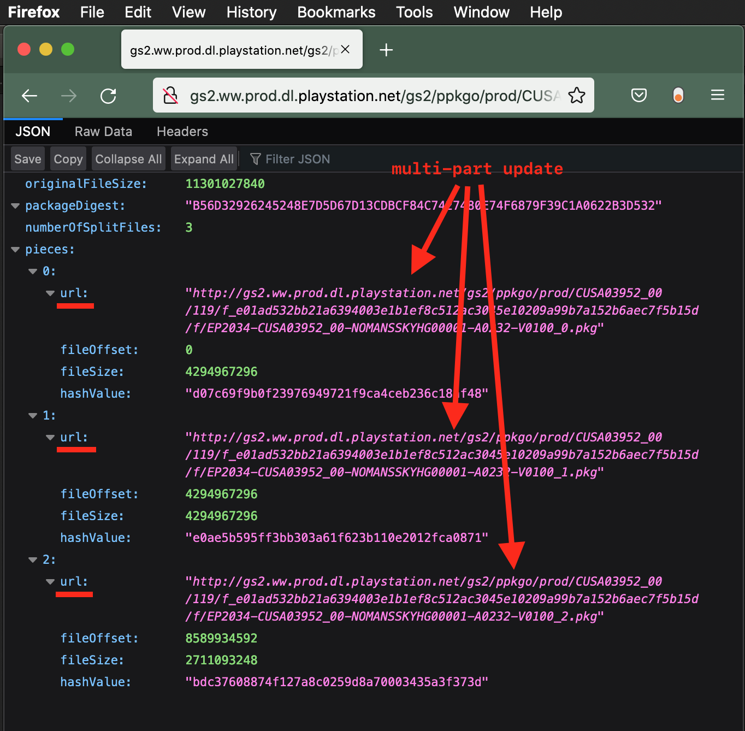This screenshot has height=731, width=745.
Task: Click the Copy button
Action: tap(68, 159)
